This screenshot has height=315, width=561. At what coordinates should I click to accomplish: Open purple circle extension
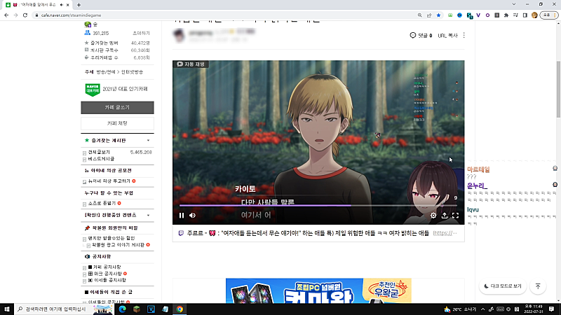[487, 15]
